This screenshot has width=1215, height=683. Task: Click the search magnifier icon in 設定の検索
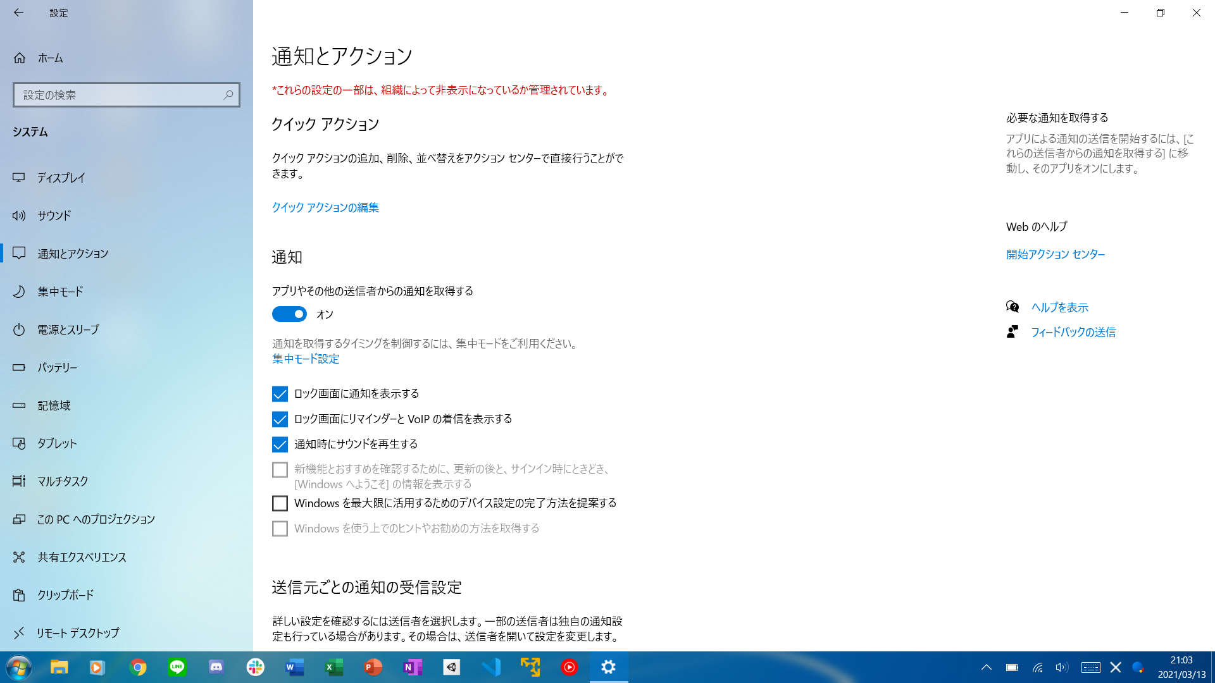click(228, 95)
